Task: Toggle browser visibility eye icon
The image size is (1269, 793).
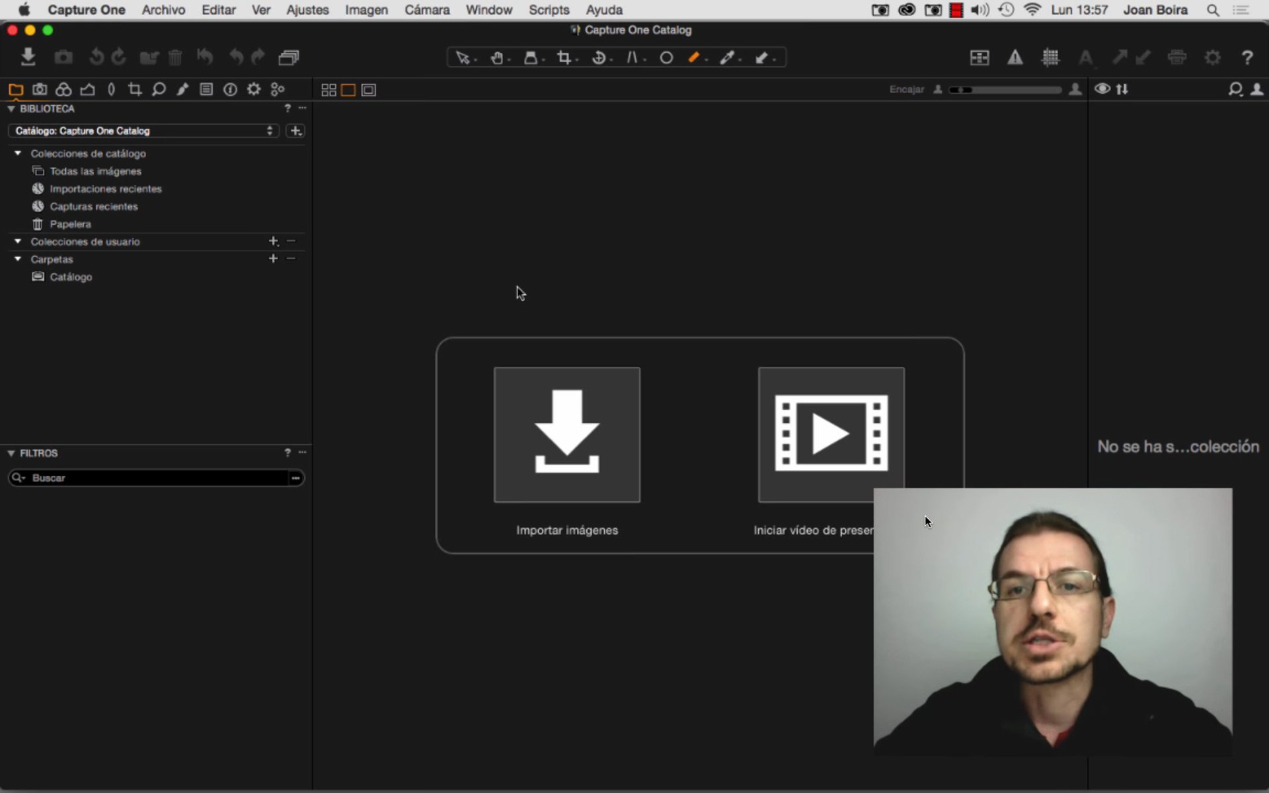Action: pos(1102,89)
